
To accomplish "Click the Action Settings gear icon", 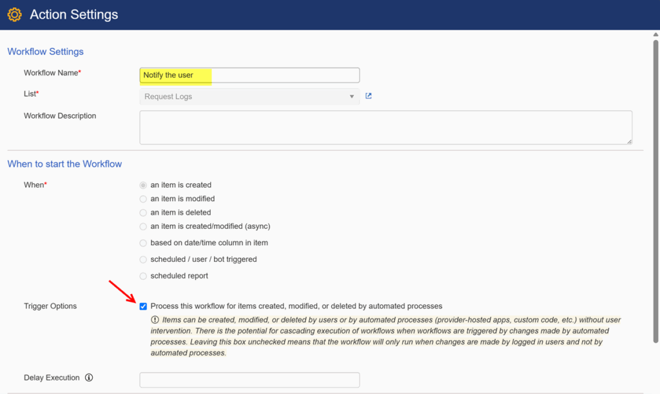I will click(x=14, y=14).
